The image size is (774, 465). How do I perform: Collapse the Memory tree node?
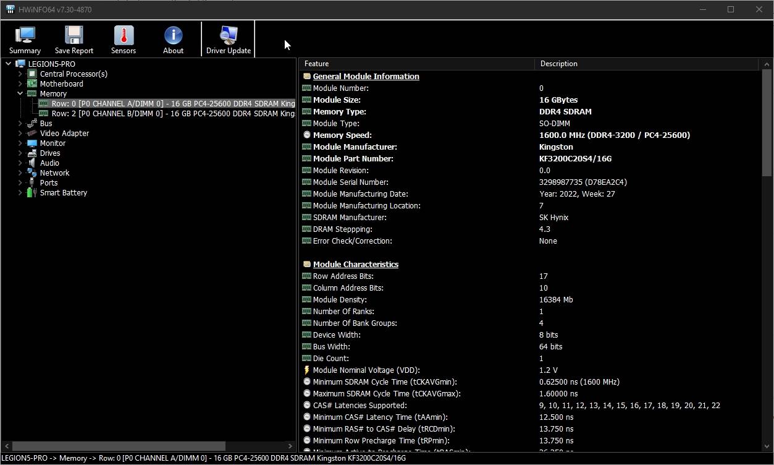pos(20,94)
